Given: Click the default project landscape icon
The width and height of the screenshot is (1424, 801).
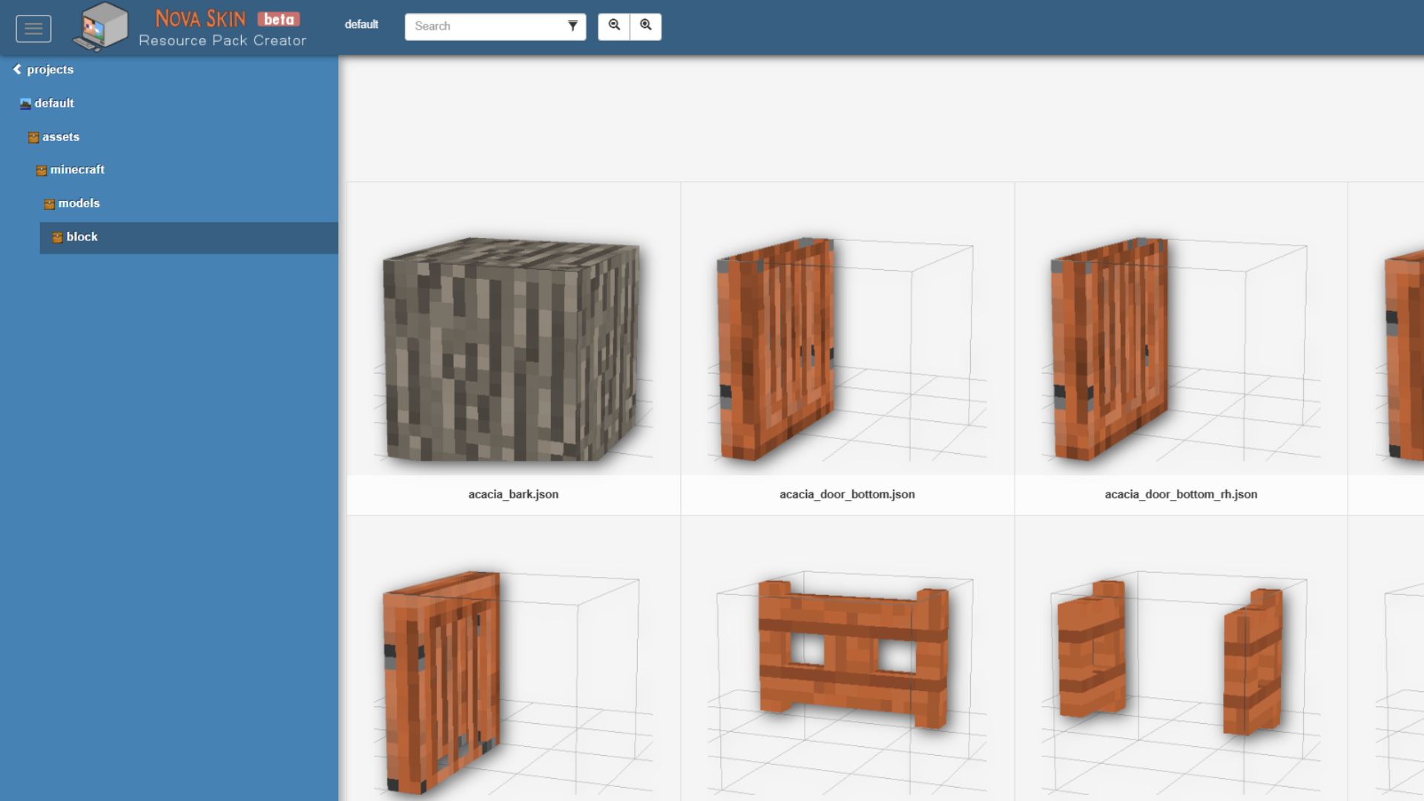Looking at the screenshot, I should point(25,104).
